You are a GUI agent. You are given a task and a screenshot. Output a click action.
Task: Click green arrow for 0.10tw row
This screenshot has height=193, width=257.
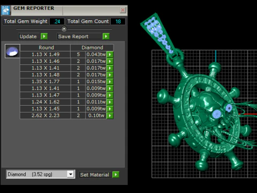(x=110, y=115)
